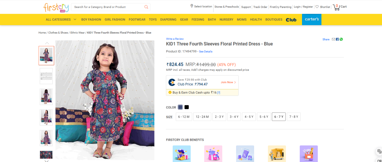Share the product via WhatsApp icon

[341, 39]
